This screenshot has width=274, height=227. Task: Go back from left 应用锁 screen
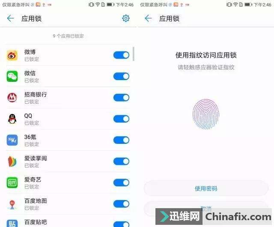click(x=10, y=18)
